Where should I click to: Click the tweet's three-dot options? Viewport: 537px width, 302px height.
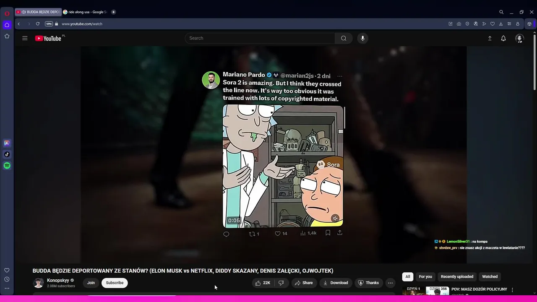(340, 76)
